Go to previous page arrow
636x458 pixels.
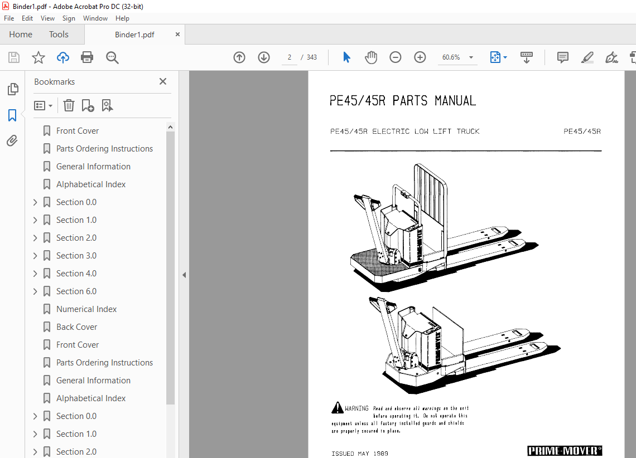[239, 57]
